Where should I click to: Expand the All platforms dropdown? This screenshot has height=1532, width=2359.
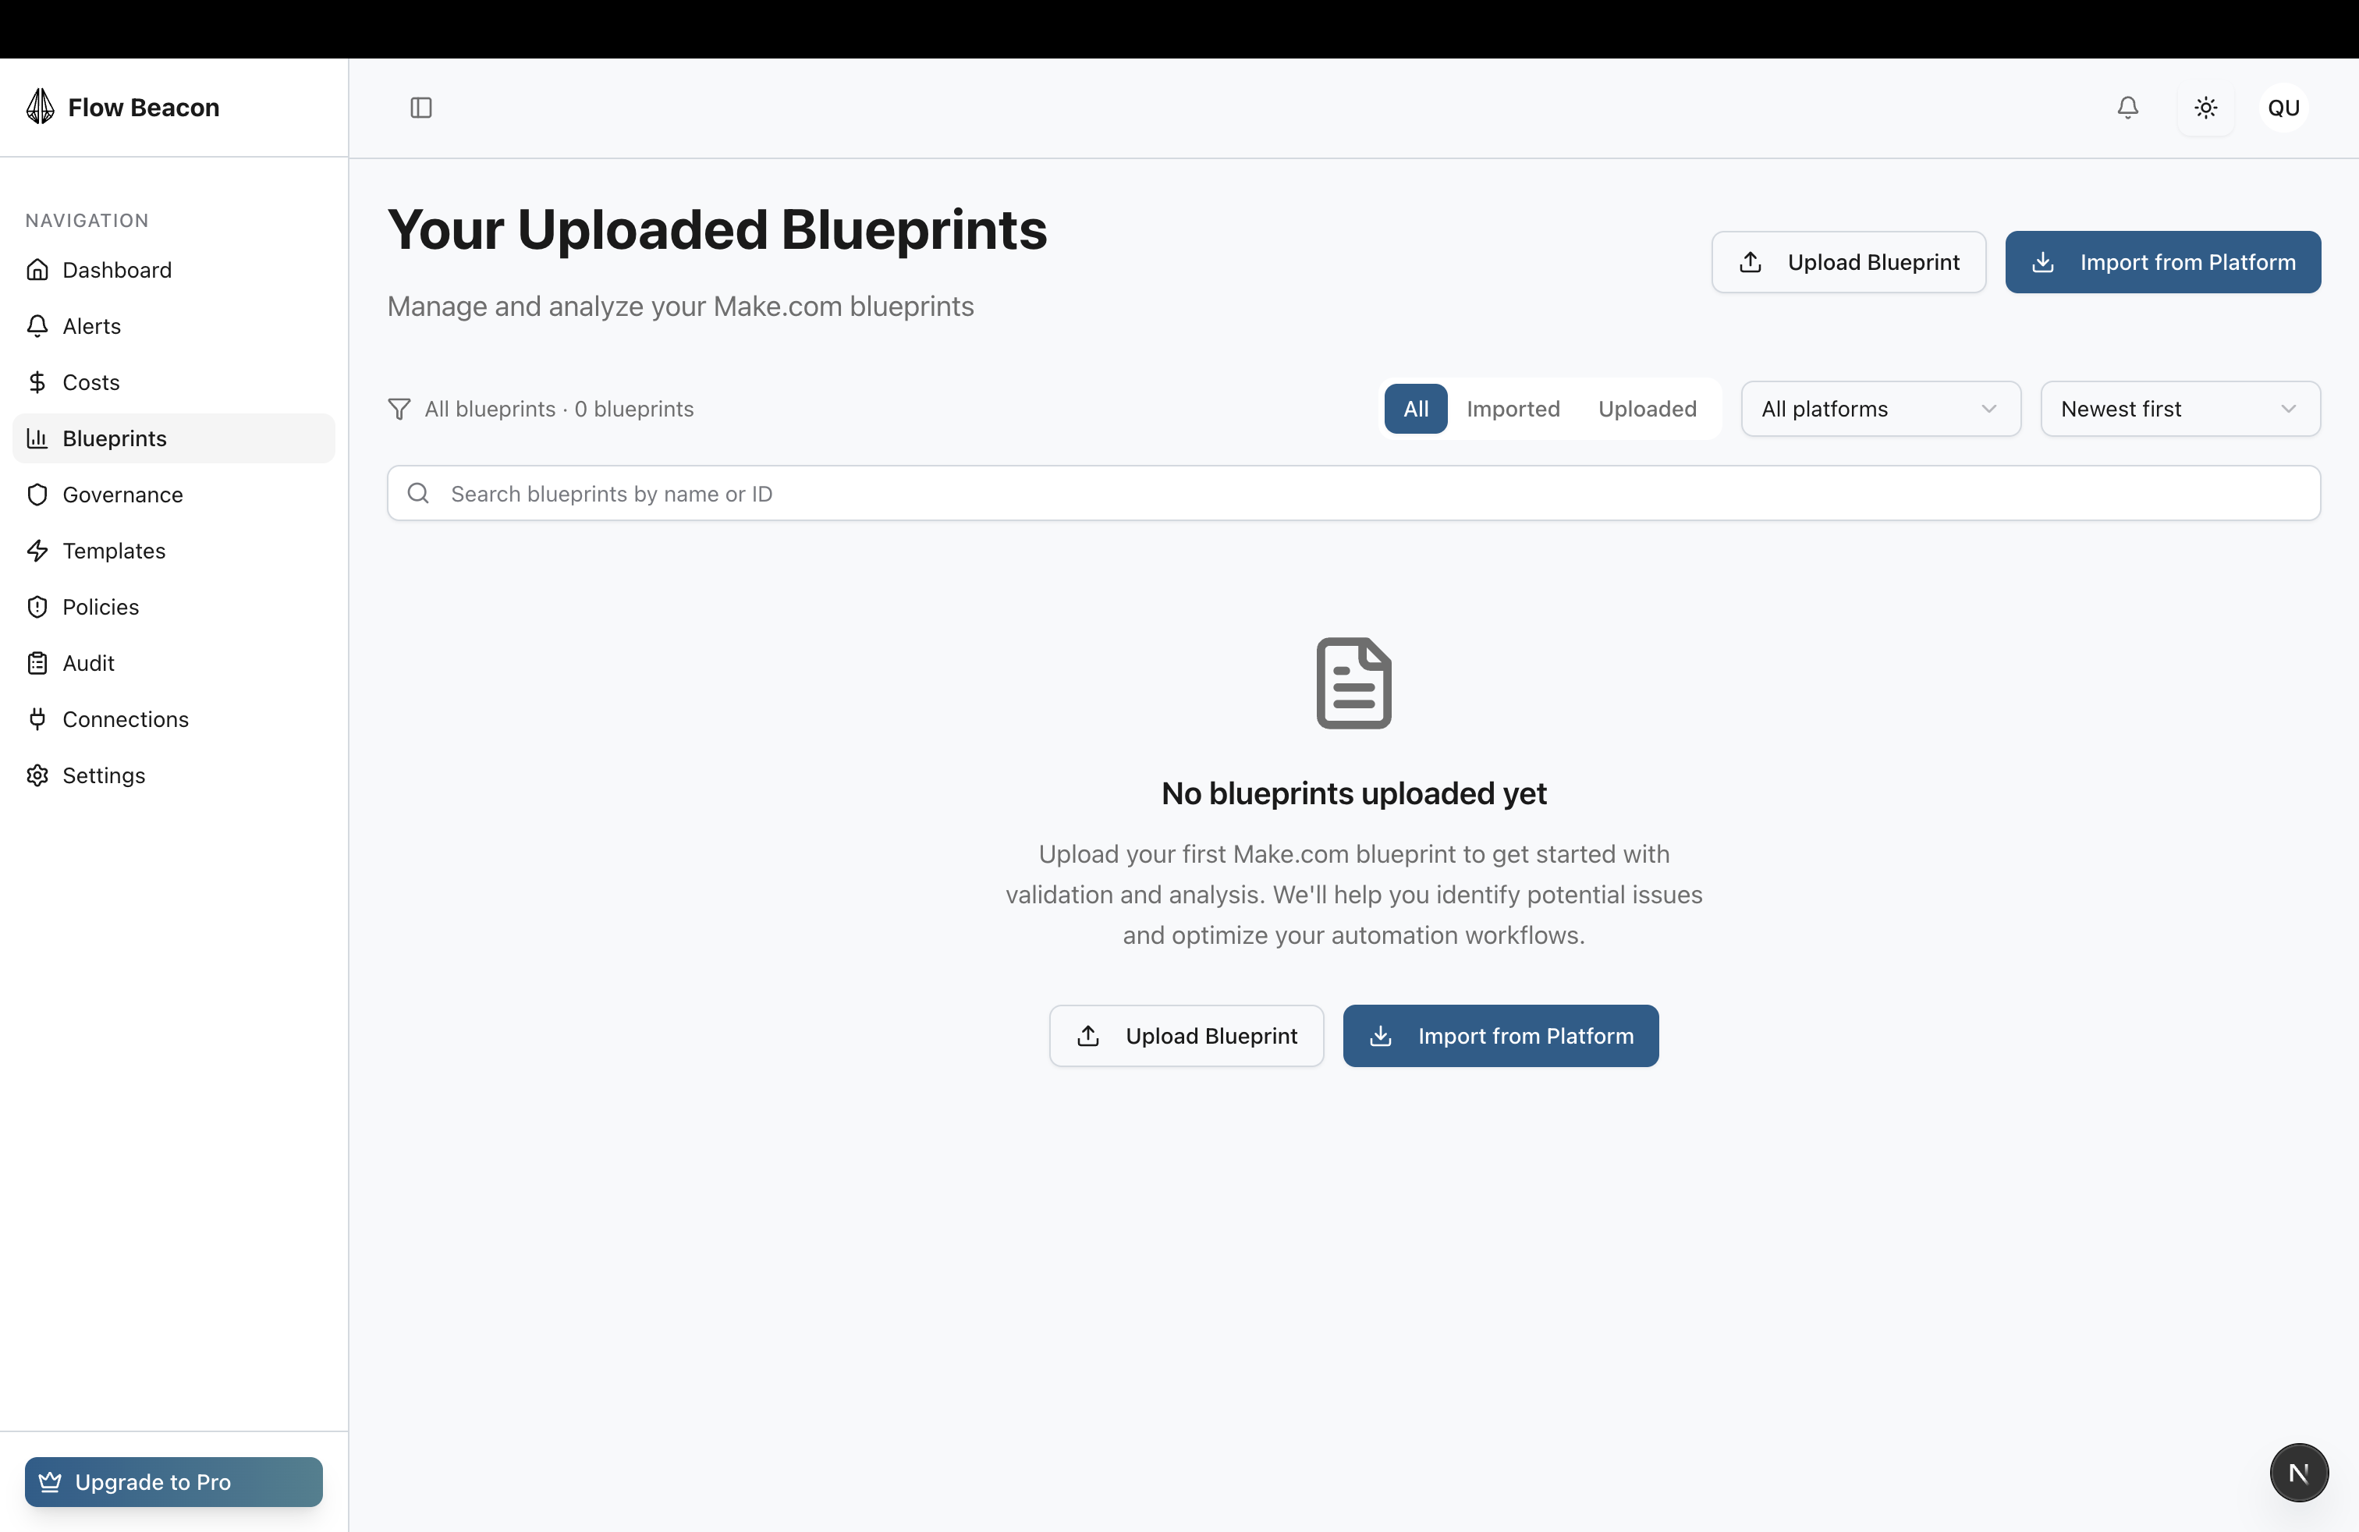(1879, 408)
